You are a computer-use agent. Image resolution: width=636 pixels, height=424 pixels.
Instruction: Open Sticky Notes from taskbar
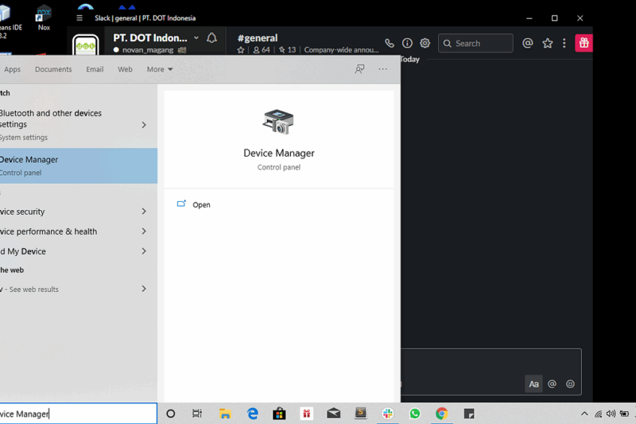[469, 414]
